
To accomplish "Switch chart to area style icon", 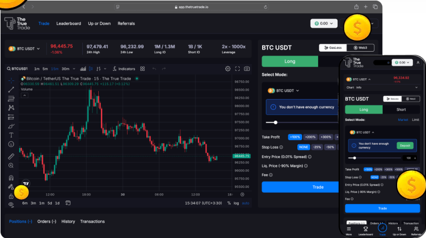I will (x=83, y=69).
